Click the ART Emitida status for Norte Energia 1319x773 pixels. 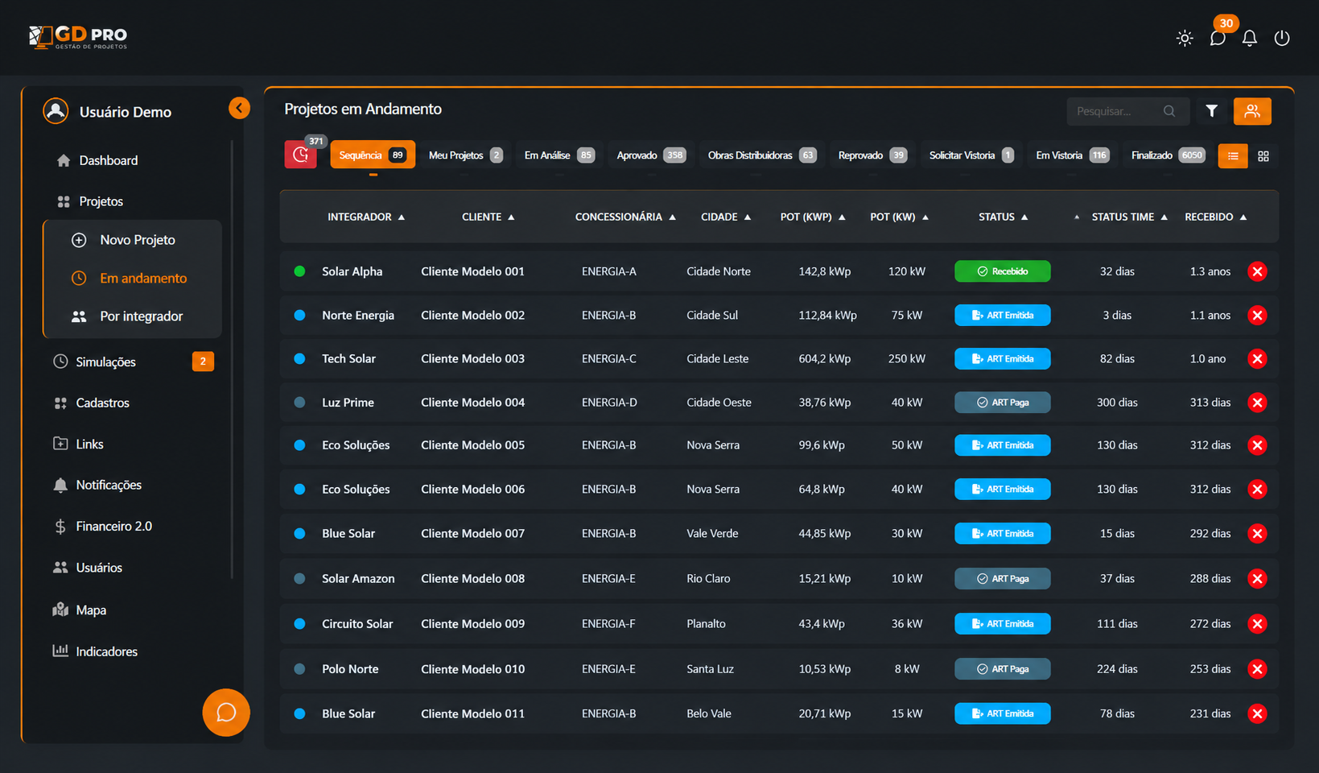tap(1003, 315)
